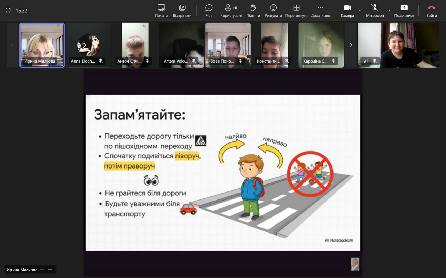The height and width of the screenshot is (278, 446).
Task: Open the Переглянути view layout options
Action: [x=296, y=10]
